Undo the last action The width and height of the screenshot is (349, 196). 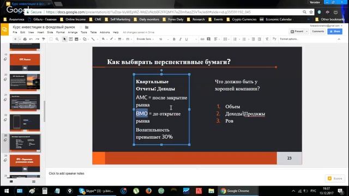(x=31, y=39)
